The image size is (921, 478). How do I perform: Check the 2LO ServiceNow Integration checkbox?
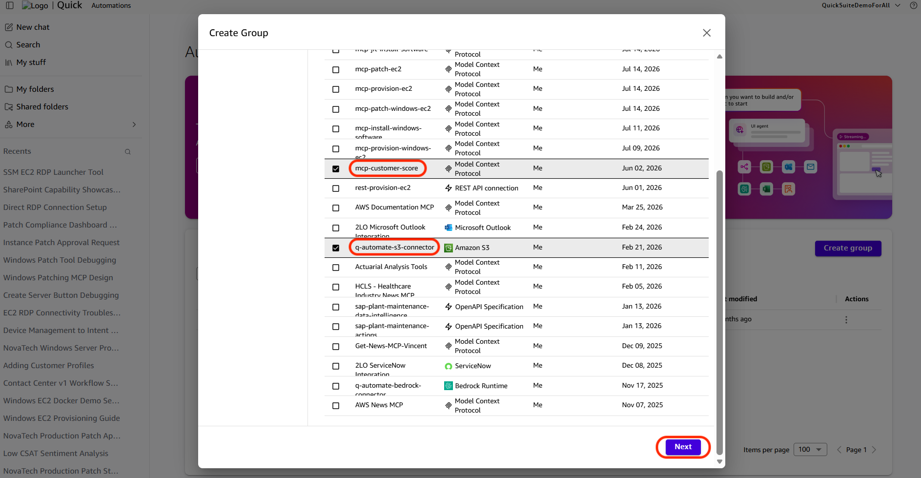point(336,366)
